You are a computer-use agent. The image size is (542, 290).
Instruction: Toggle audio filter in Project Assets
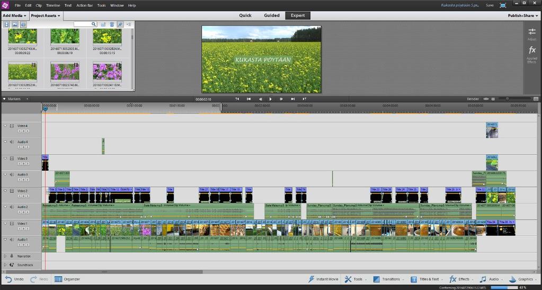tap(23, 24)
